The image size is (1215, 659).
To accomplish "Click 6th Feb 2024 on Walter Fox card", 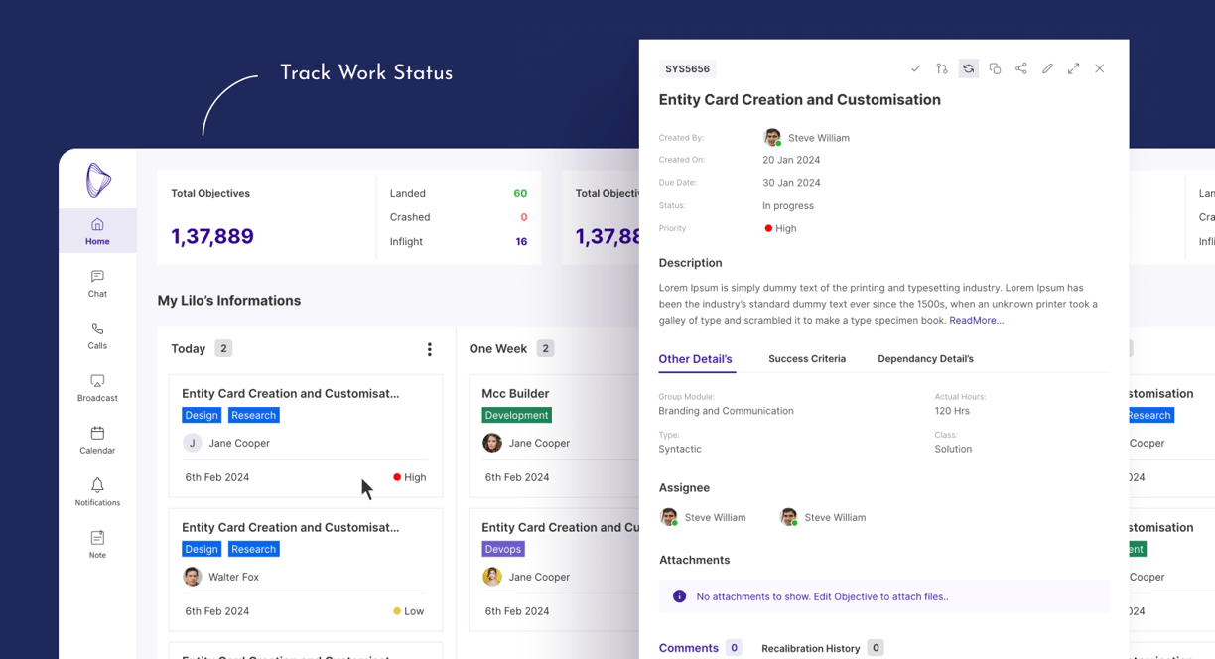I will pyautogui.click(x=217, y=611).
